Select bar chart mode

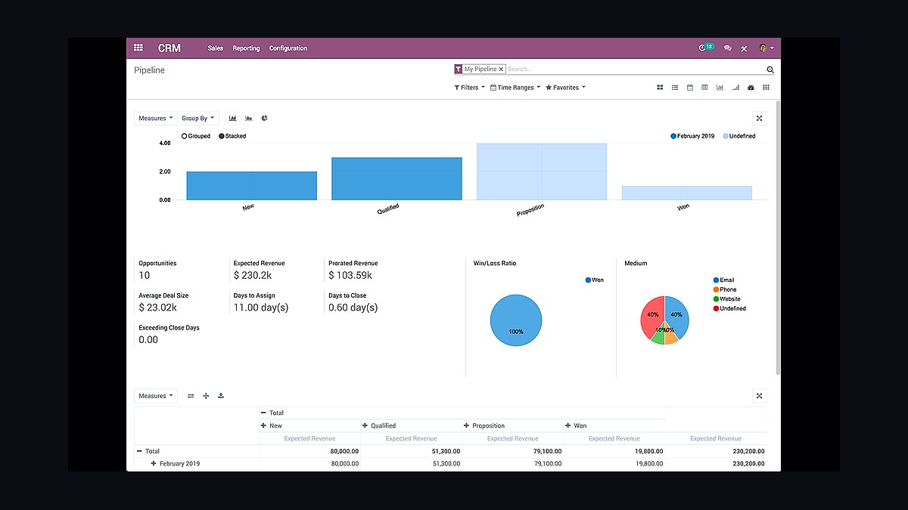coord(233,118)
